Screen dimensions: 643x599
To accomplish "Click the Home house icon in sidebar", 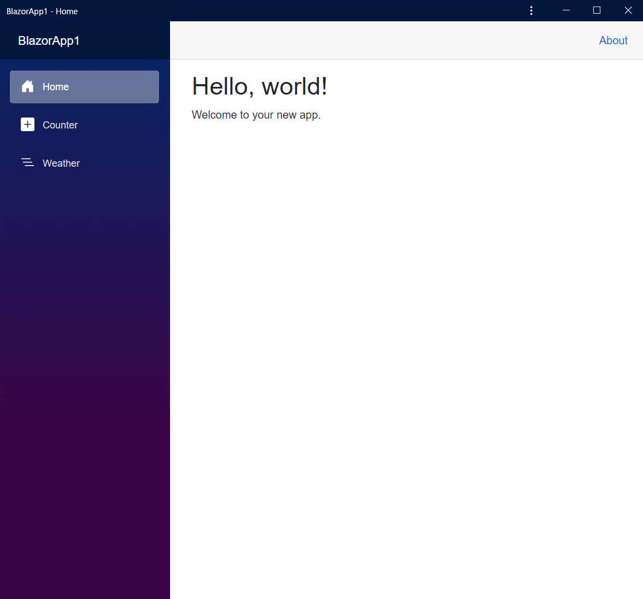I will point(27,86).
